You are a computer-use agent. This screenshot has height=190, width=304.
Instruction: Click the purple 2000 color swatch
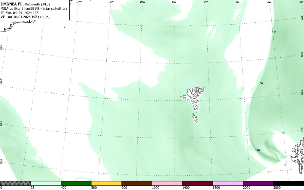click(258, 183)
